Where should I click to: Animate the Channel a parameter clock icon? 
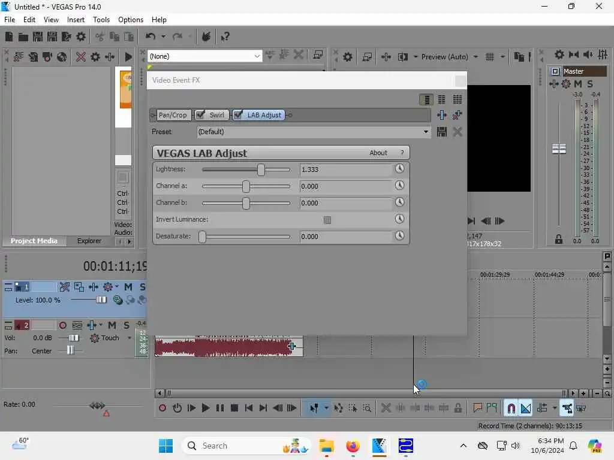399,186
